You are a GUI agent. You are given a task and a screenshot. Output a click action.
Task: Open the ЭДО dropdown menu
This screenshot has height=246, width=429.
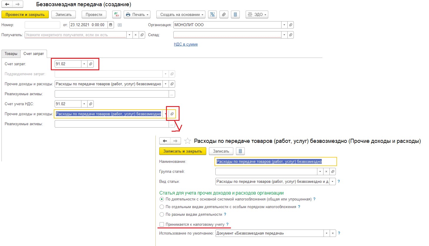257,14
